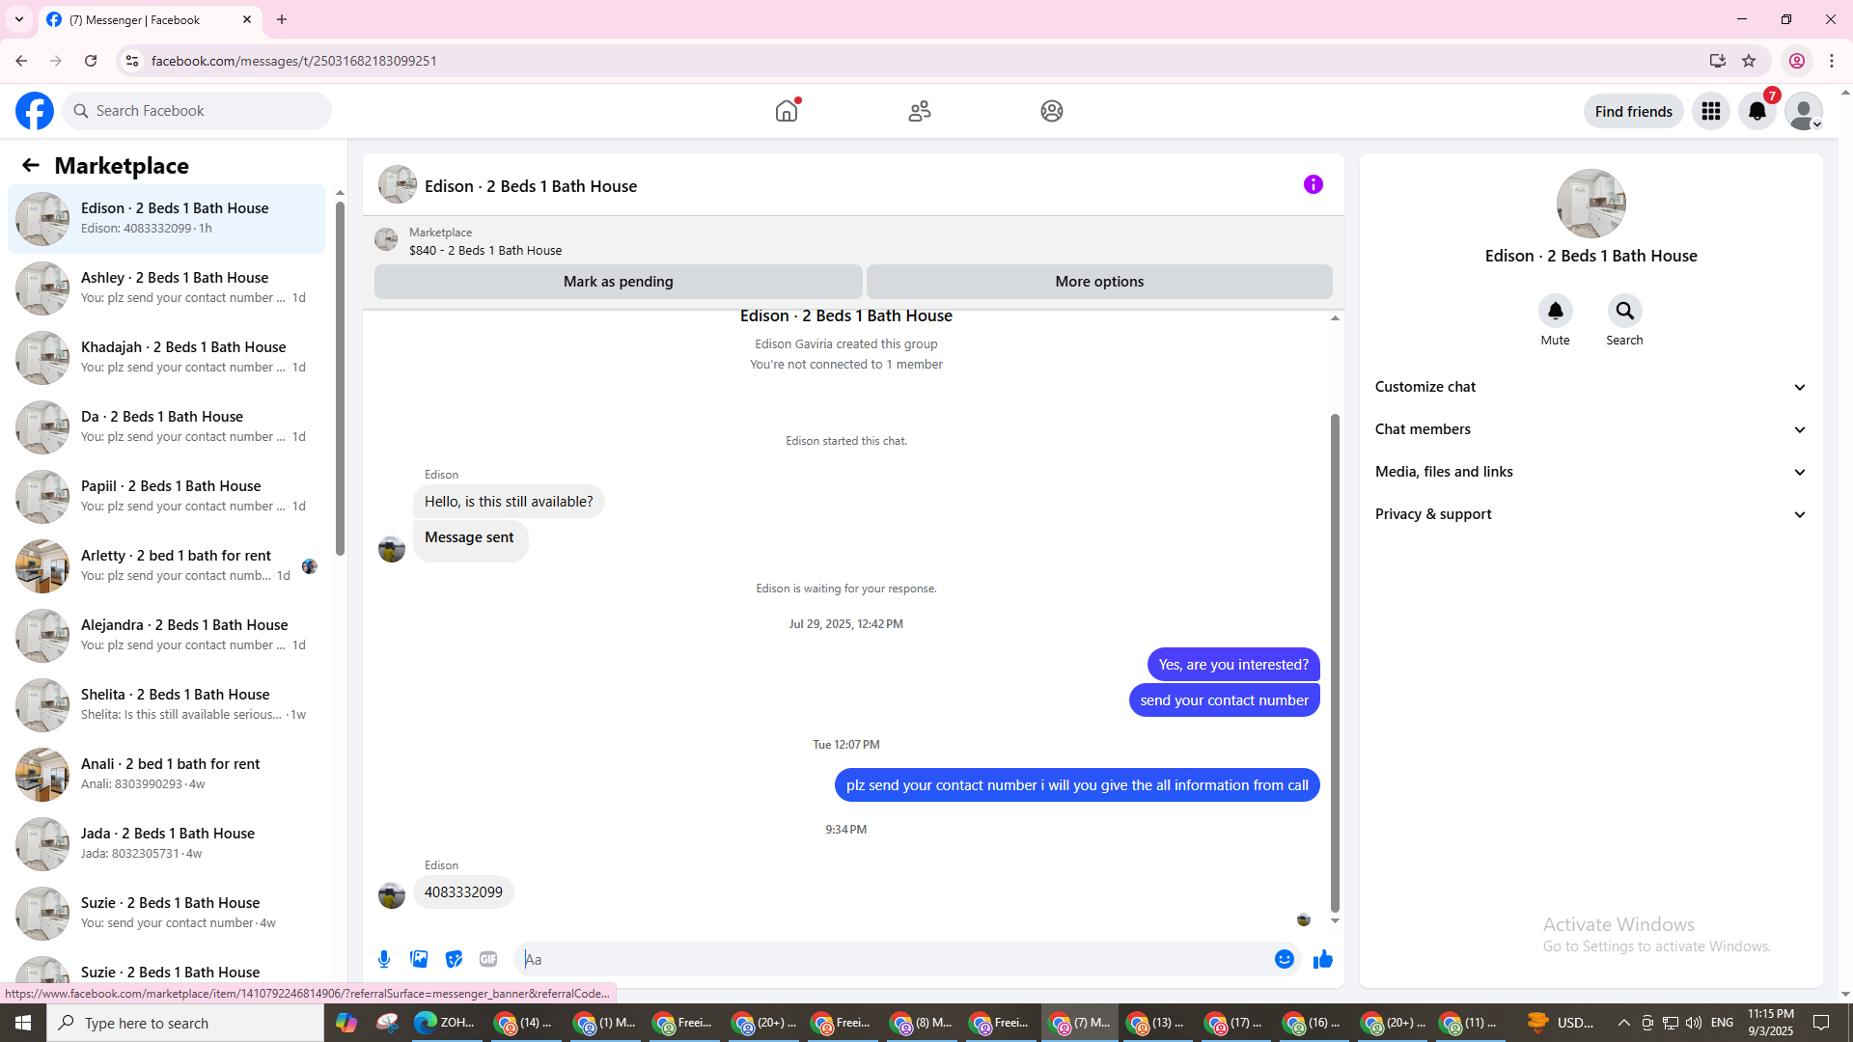Image resolution: width=1853 pixels, height=1042 pixels.
Task: Open the Copilot taskbar icon
Action: click(x=346, y=1023)
